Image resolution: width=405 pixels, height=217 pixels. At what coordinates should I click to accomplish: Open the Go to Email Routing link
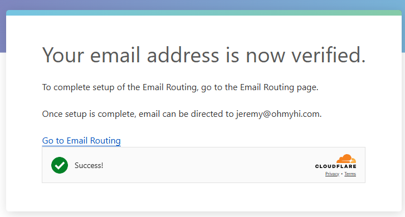[x=81, y=141]
